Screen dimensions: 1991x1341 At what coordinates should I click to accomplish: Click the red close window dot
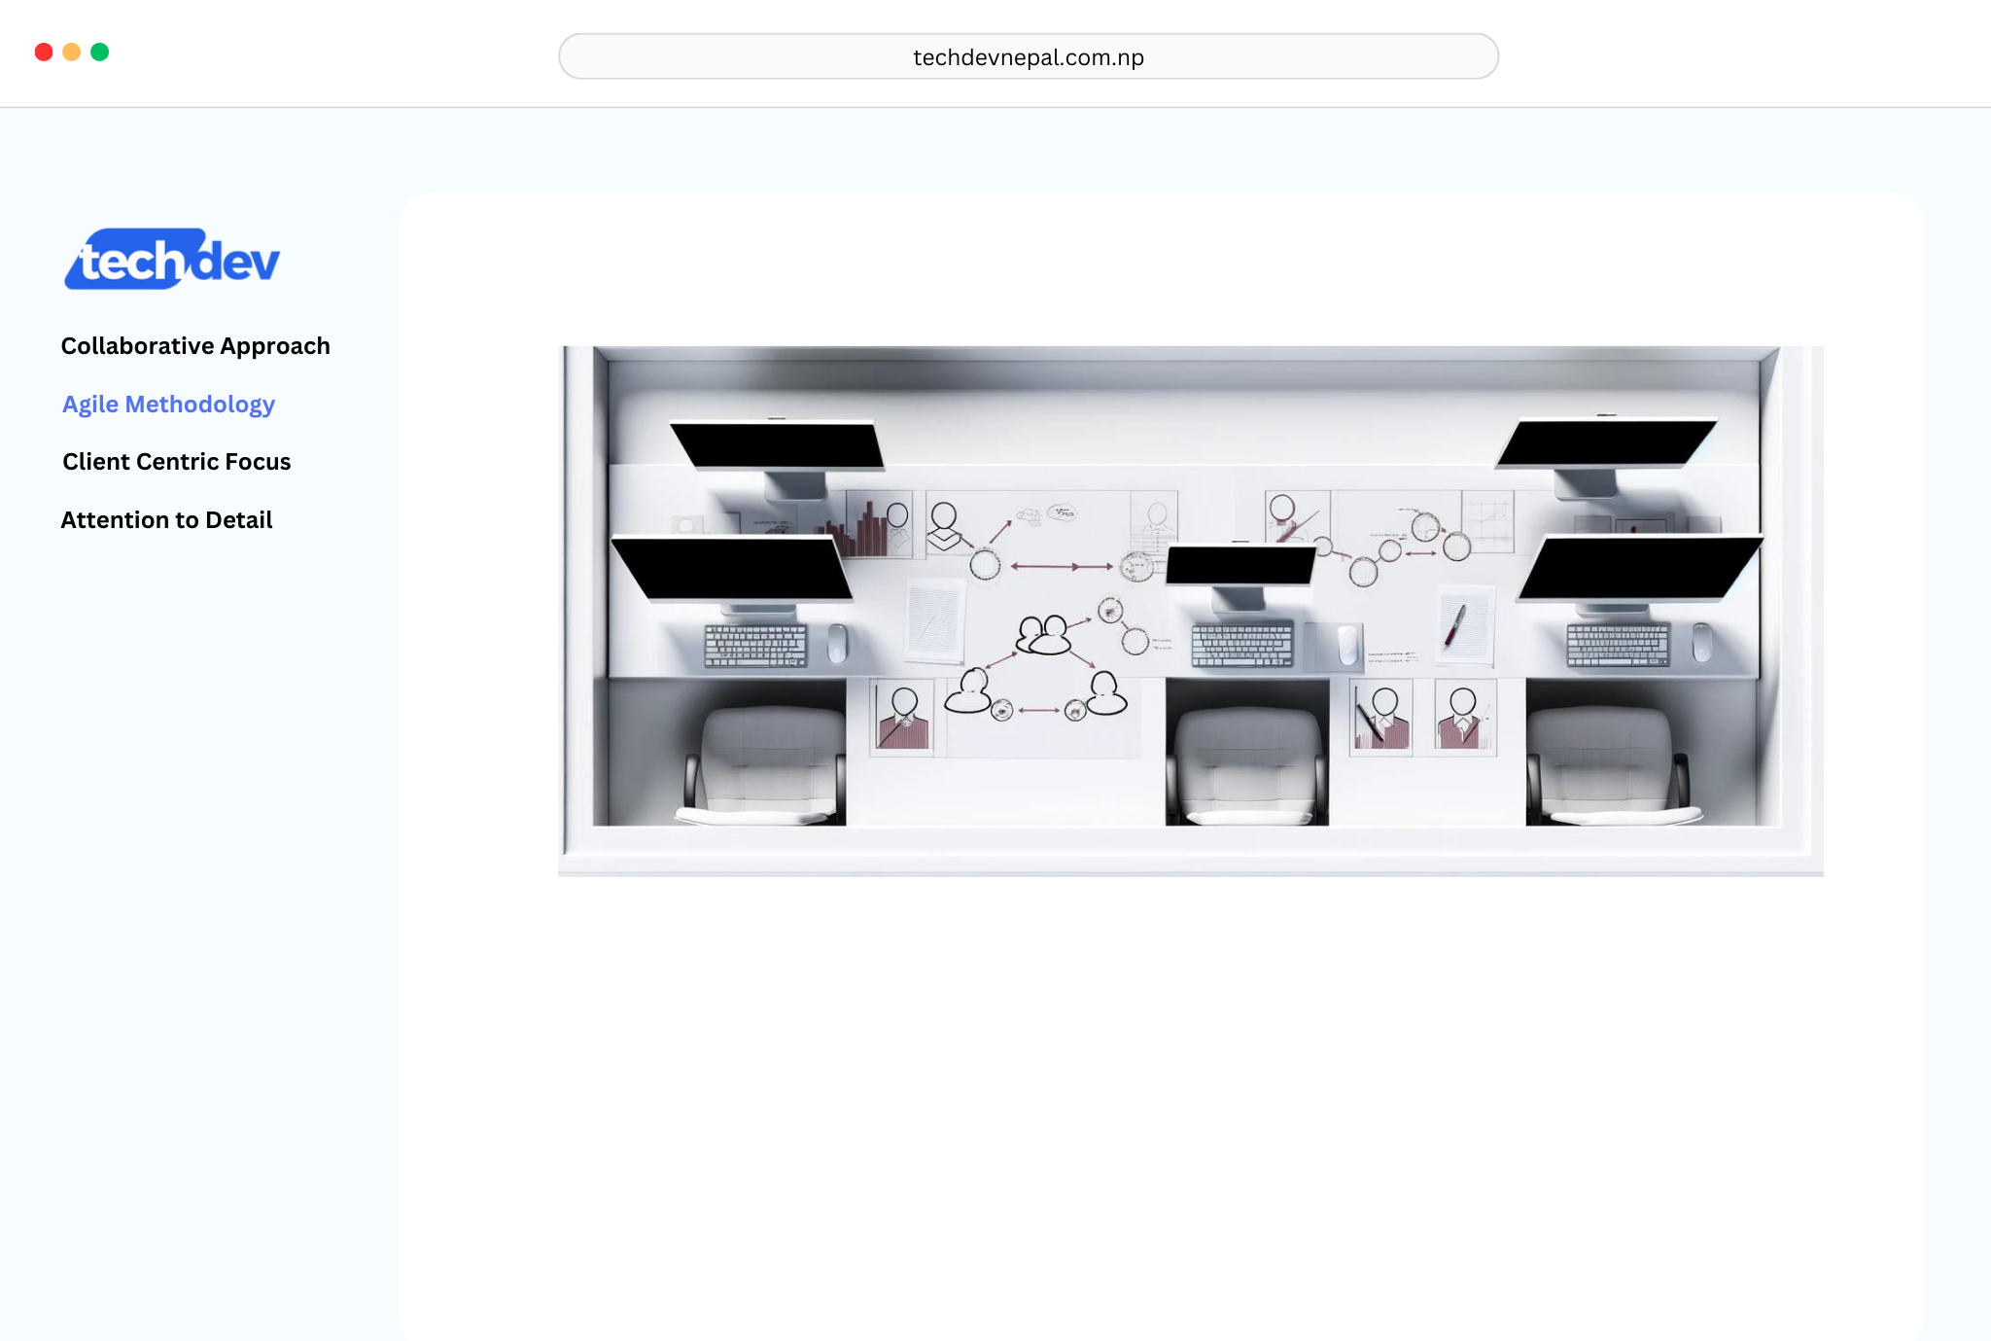[x=44, y=53]
